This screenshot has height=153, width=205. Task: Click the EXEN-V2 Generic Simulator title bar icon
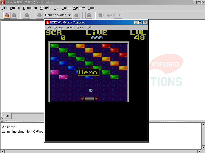(48, 22)
